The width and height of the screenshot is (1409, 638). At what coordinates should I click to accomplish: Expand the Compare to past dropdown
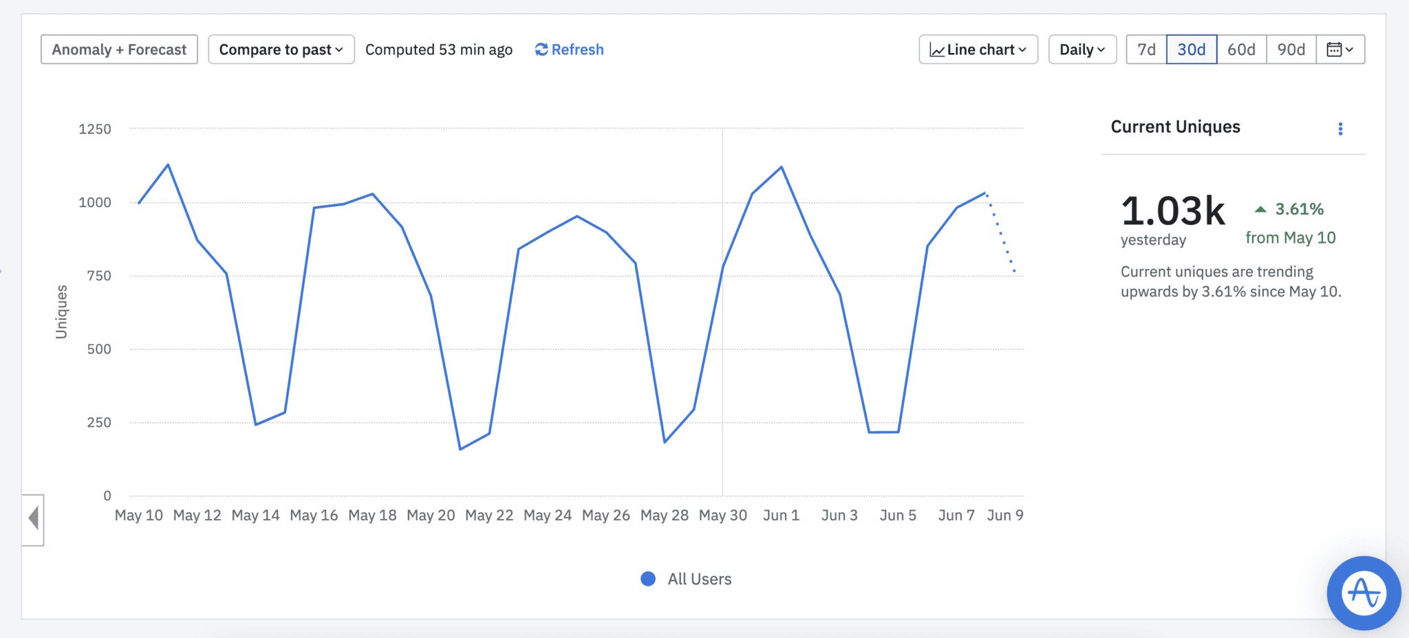pyautogui.click(x=281, y=49)
